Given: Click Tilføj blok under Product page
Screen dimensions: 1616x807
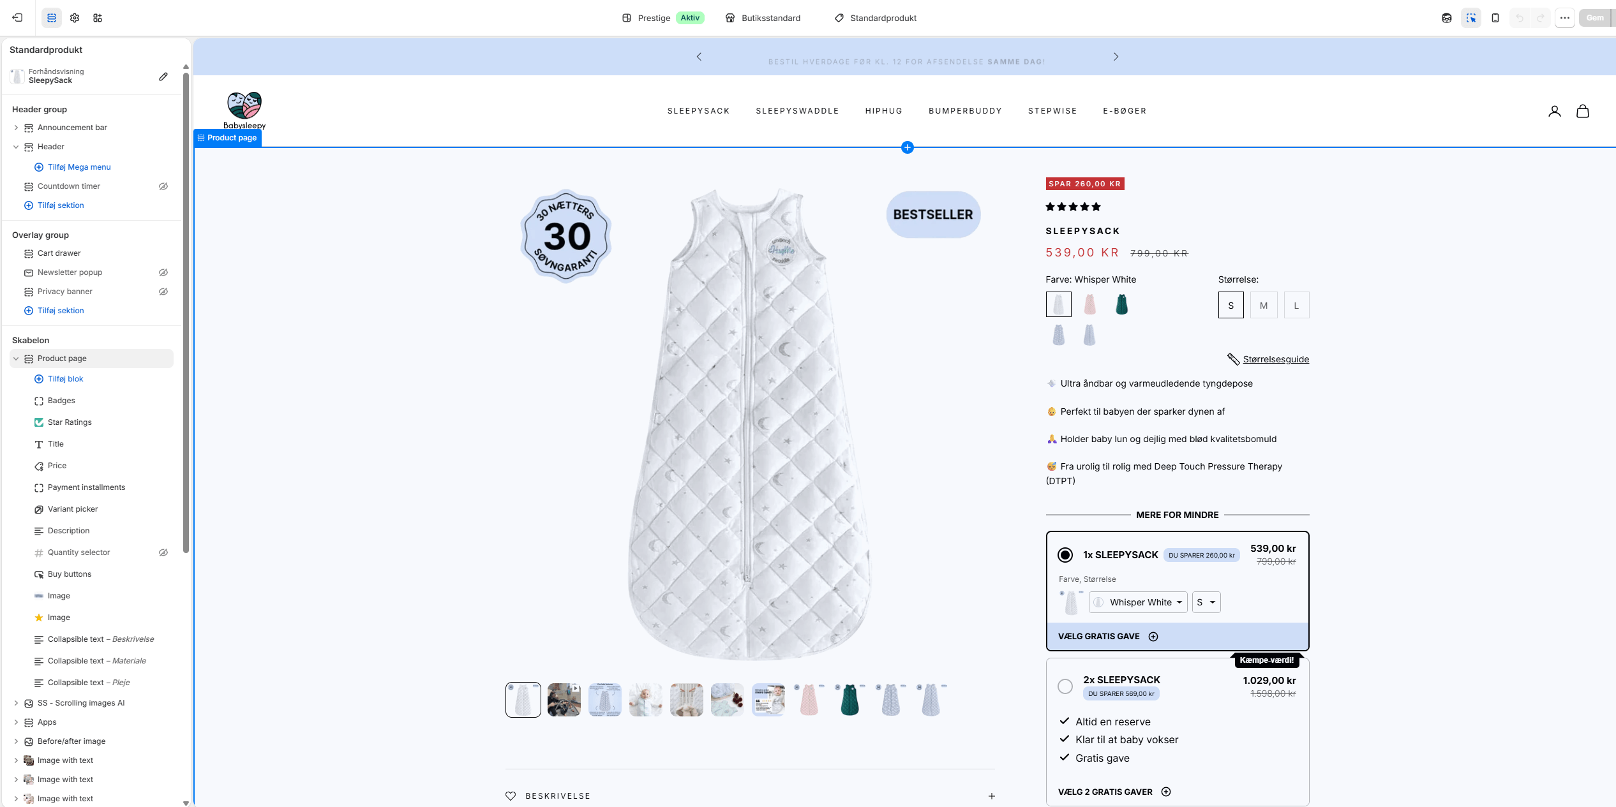Looking at the screenshot, I should tap(65, 379).
